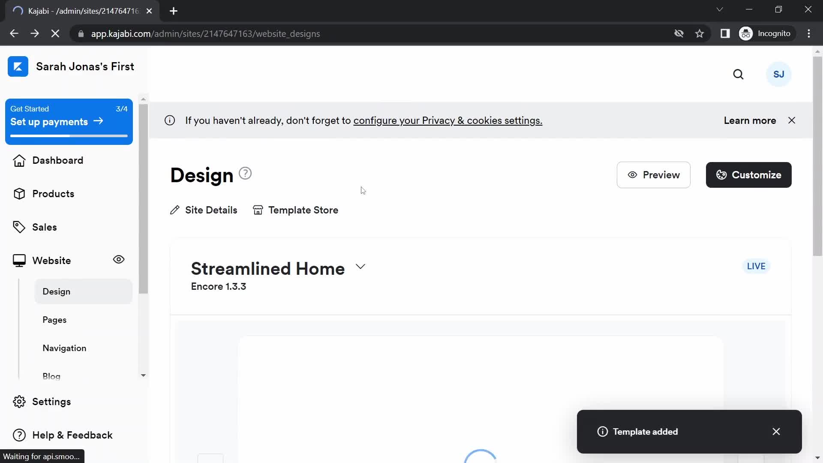Toggle the Website visibility eye icon
The width and height of the screenshot is (823, 463).
[118, 259]
